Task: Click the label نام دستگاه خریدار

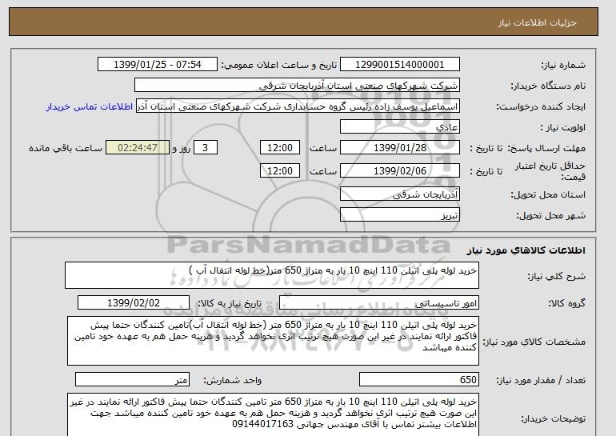Action: pos(548,86)
